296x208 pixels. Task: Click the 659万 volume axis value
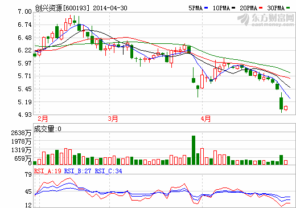23,158
